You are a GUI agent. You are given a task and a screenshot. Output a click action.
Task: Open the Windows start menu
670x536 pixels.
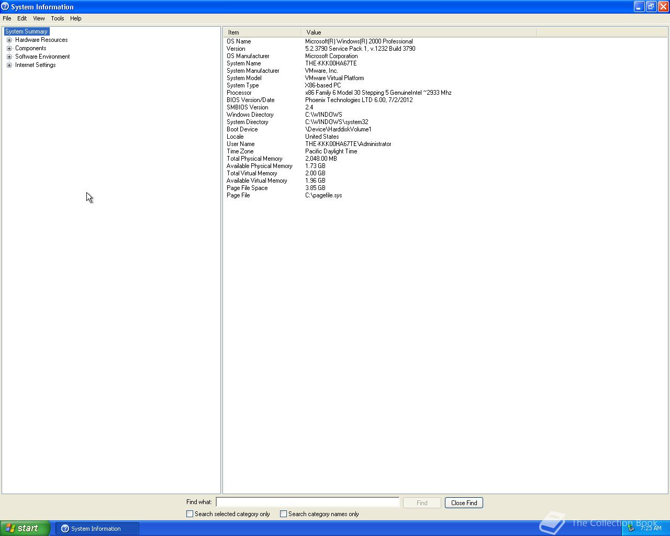coord(25,528)
